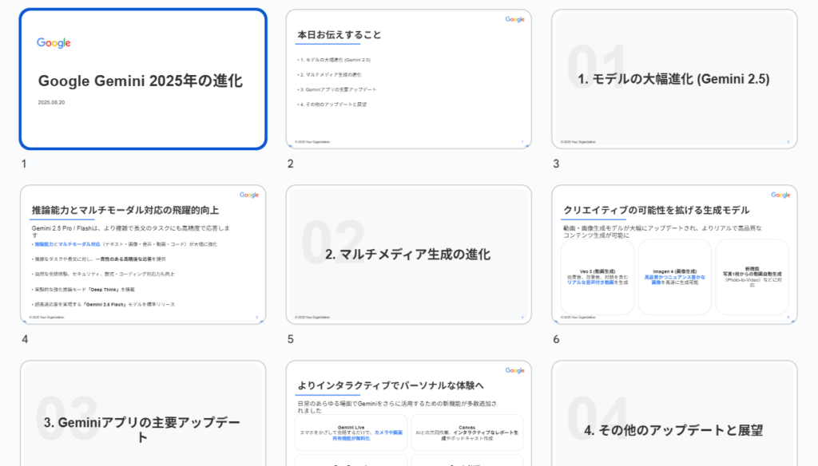Image resolution: width=818 pixels, height=466 pixels.
Task: Select slide 4 推論能力とマルチモーダル対応の飛躍的向上
Action: click(x=143, y=255)
